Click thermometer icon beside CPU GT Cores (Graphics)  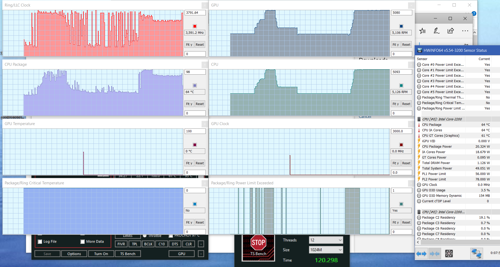tap(419, 136)
